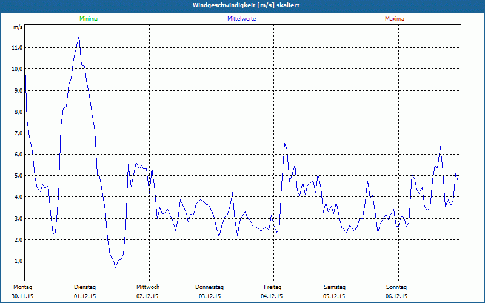Click the Mittwoch day label

click(x=148, y=287)
